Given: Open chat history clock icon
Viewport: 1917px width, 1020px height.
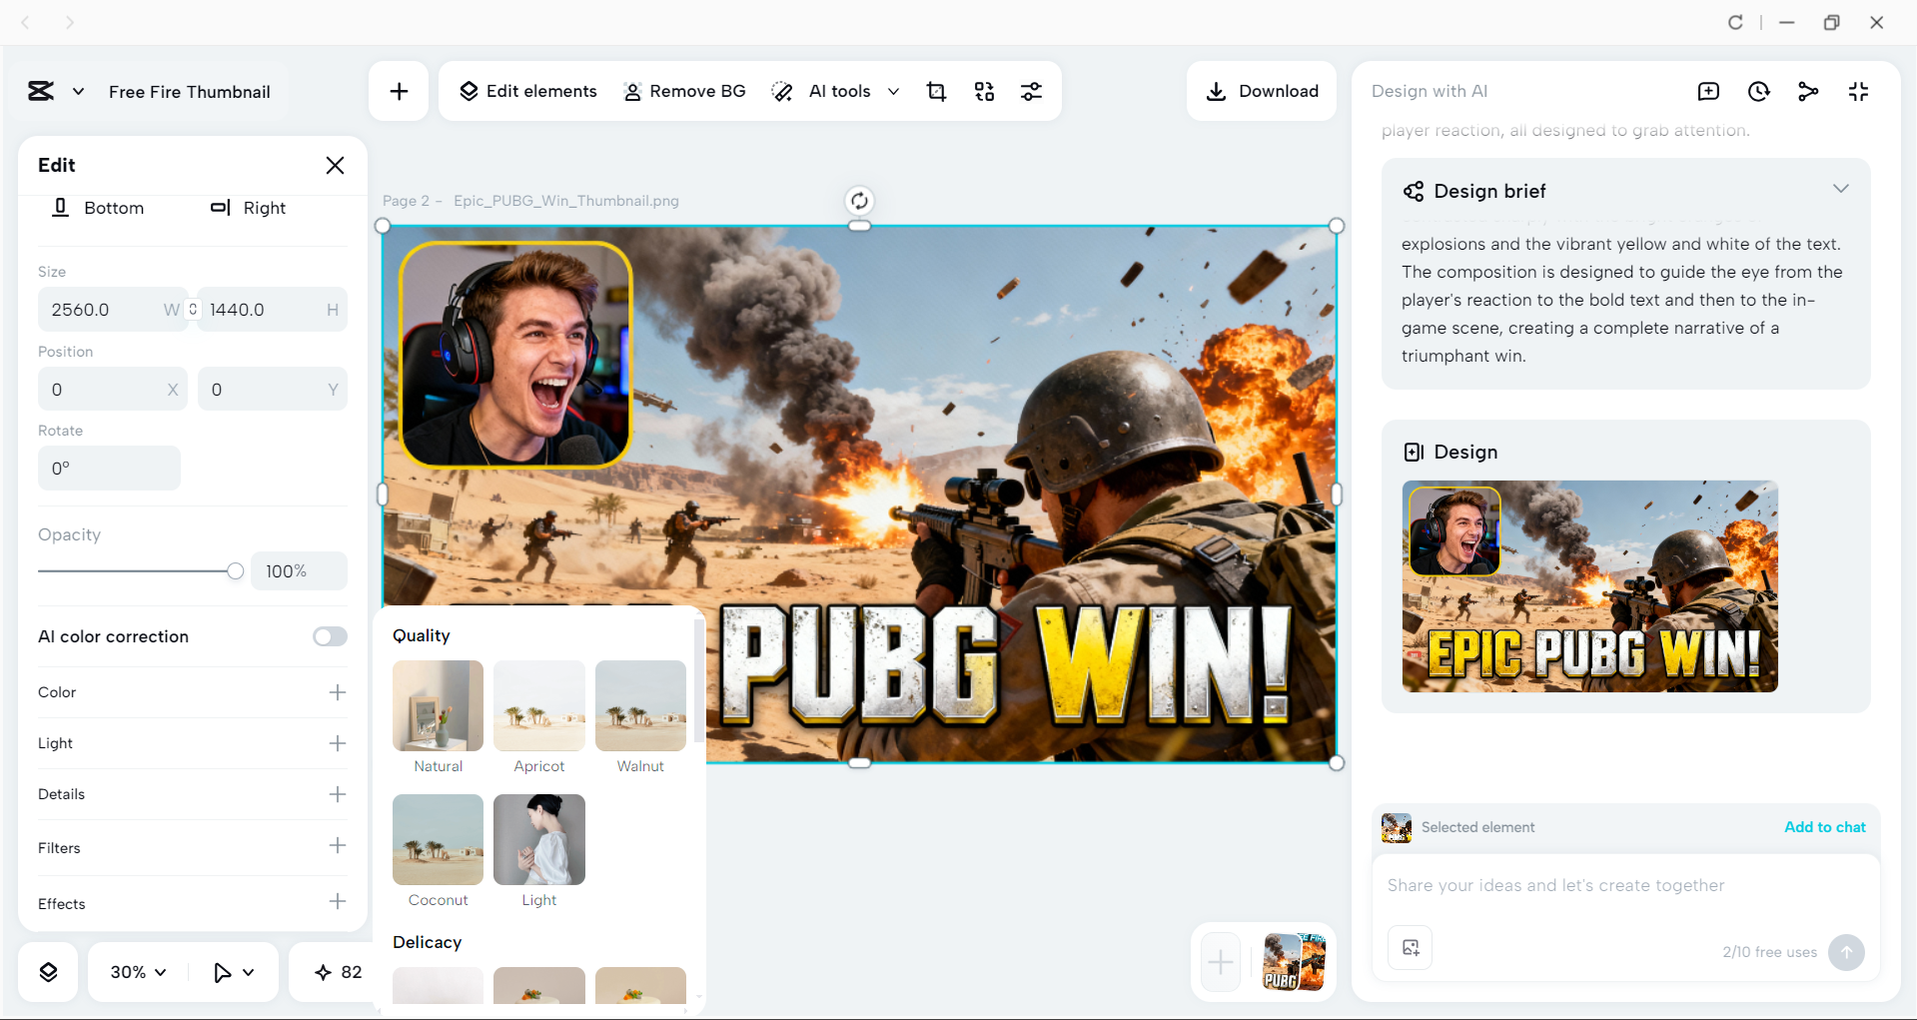Looking at the screenshot, I should tap(1758, 92).
